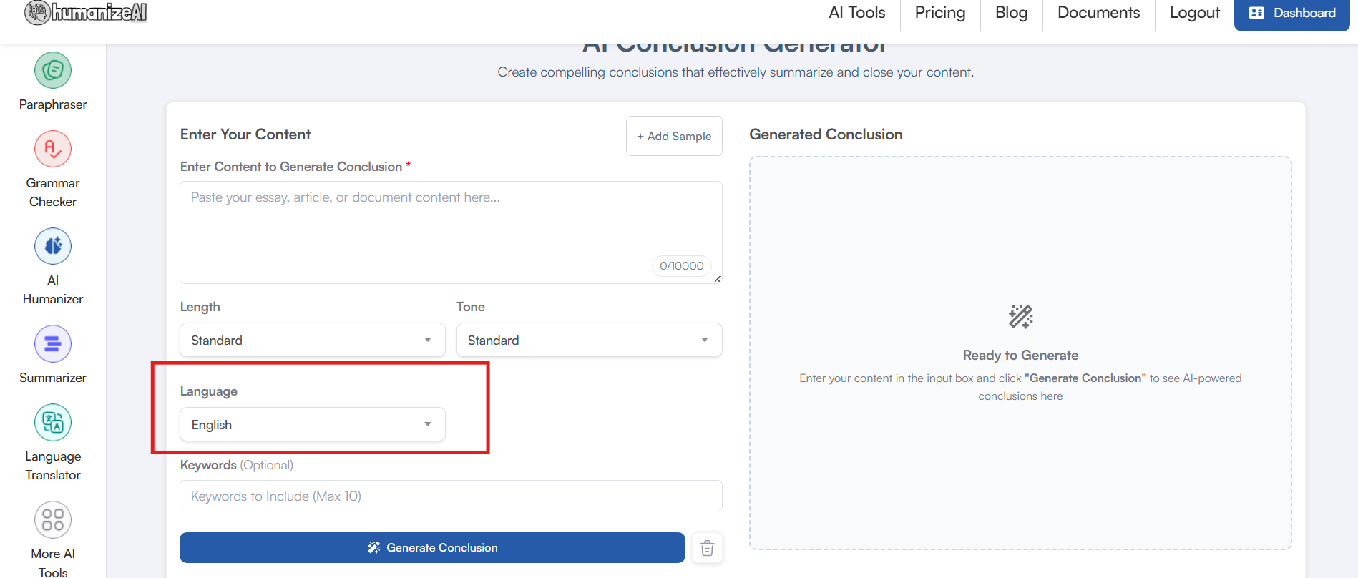This screenshot has height=578, width=1358.
Task: Click the humanizeAI logo
Action: point(87,12)
